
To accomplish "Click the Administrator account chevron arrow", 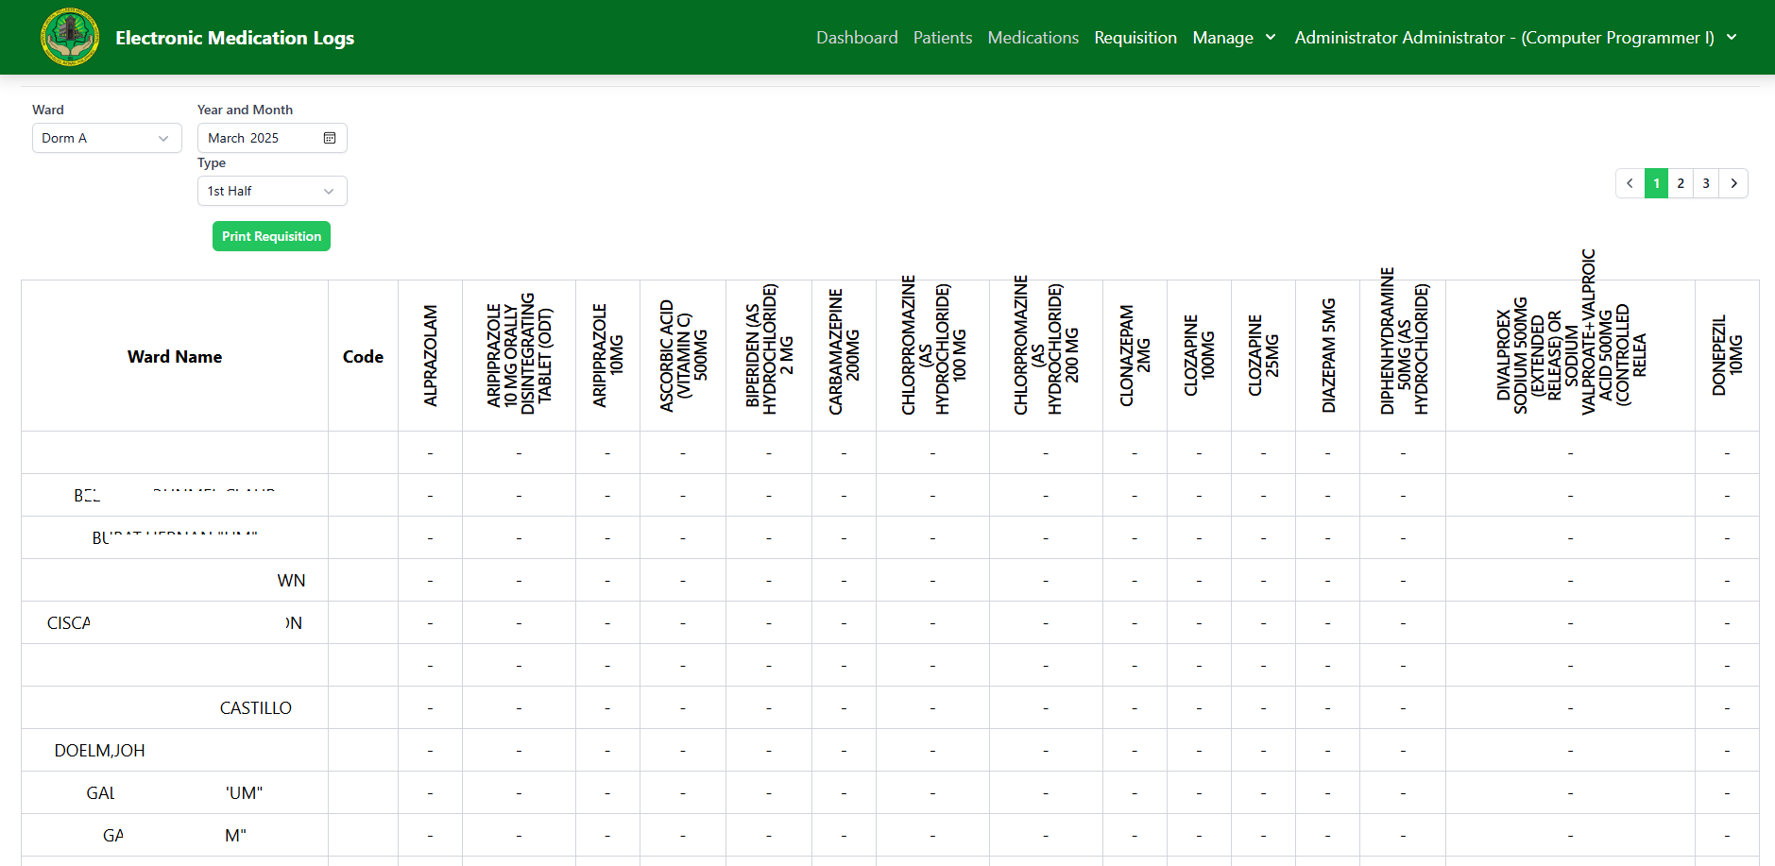I will pos(1732,38).
